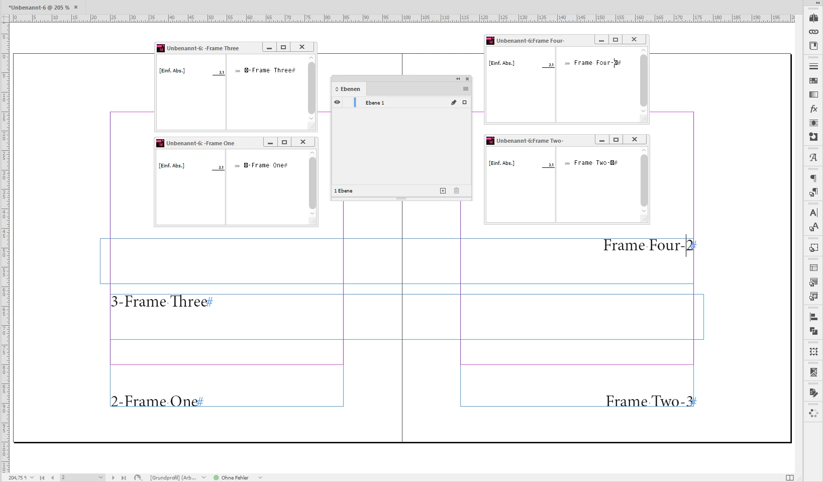
Task: Open the Pathfinder panel icon
Action: pos(813,331)
